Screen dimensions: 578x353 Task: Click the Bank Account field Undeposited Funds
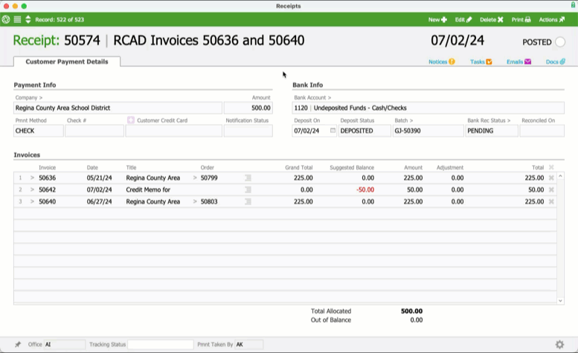428,108
